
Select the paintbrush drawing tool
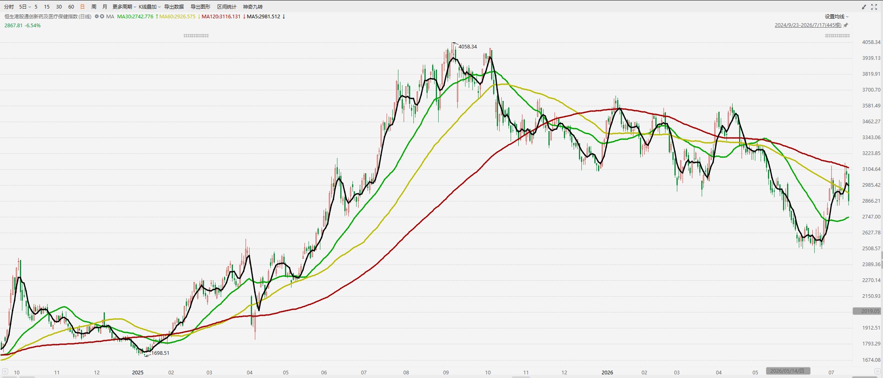(864, 7)
